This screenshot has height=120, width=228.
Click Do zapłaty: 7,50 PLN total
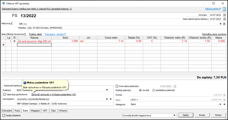212,77
